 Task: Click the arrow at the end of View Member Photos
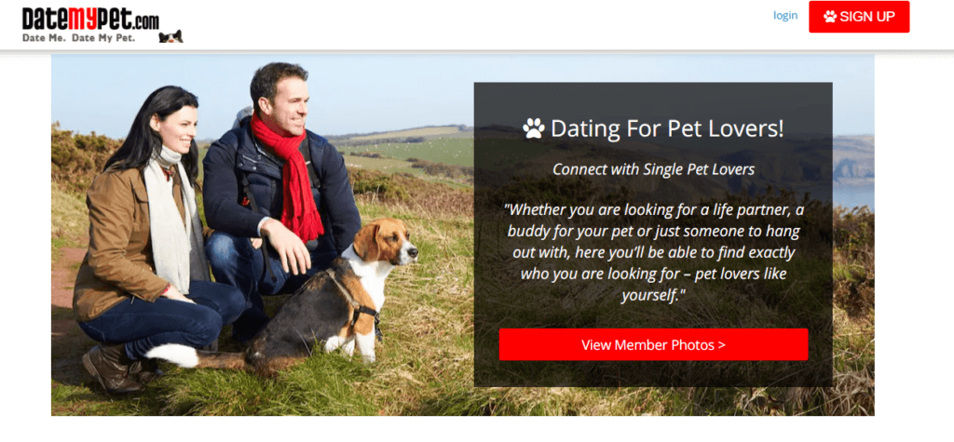[x=722, y=345]
